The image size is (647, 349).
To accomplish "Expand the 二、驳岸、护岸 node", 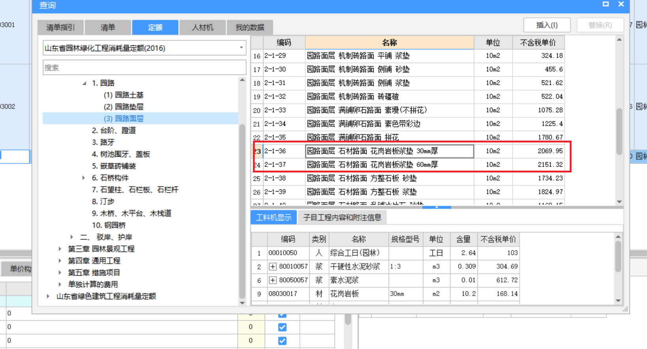I will click(x=72, y=237).
